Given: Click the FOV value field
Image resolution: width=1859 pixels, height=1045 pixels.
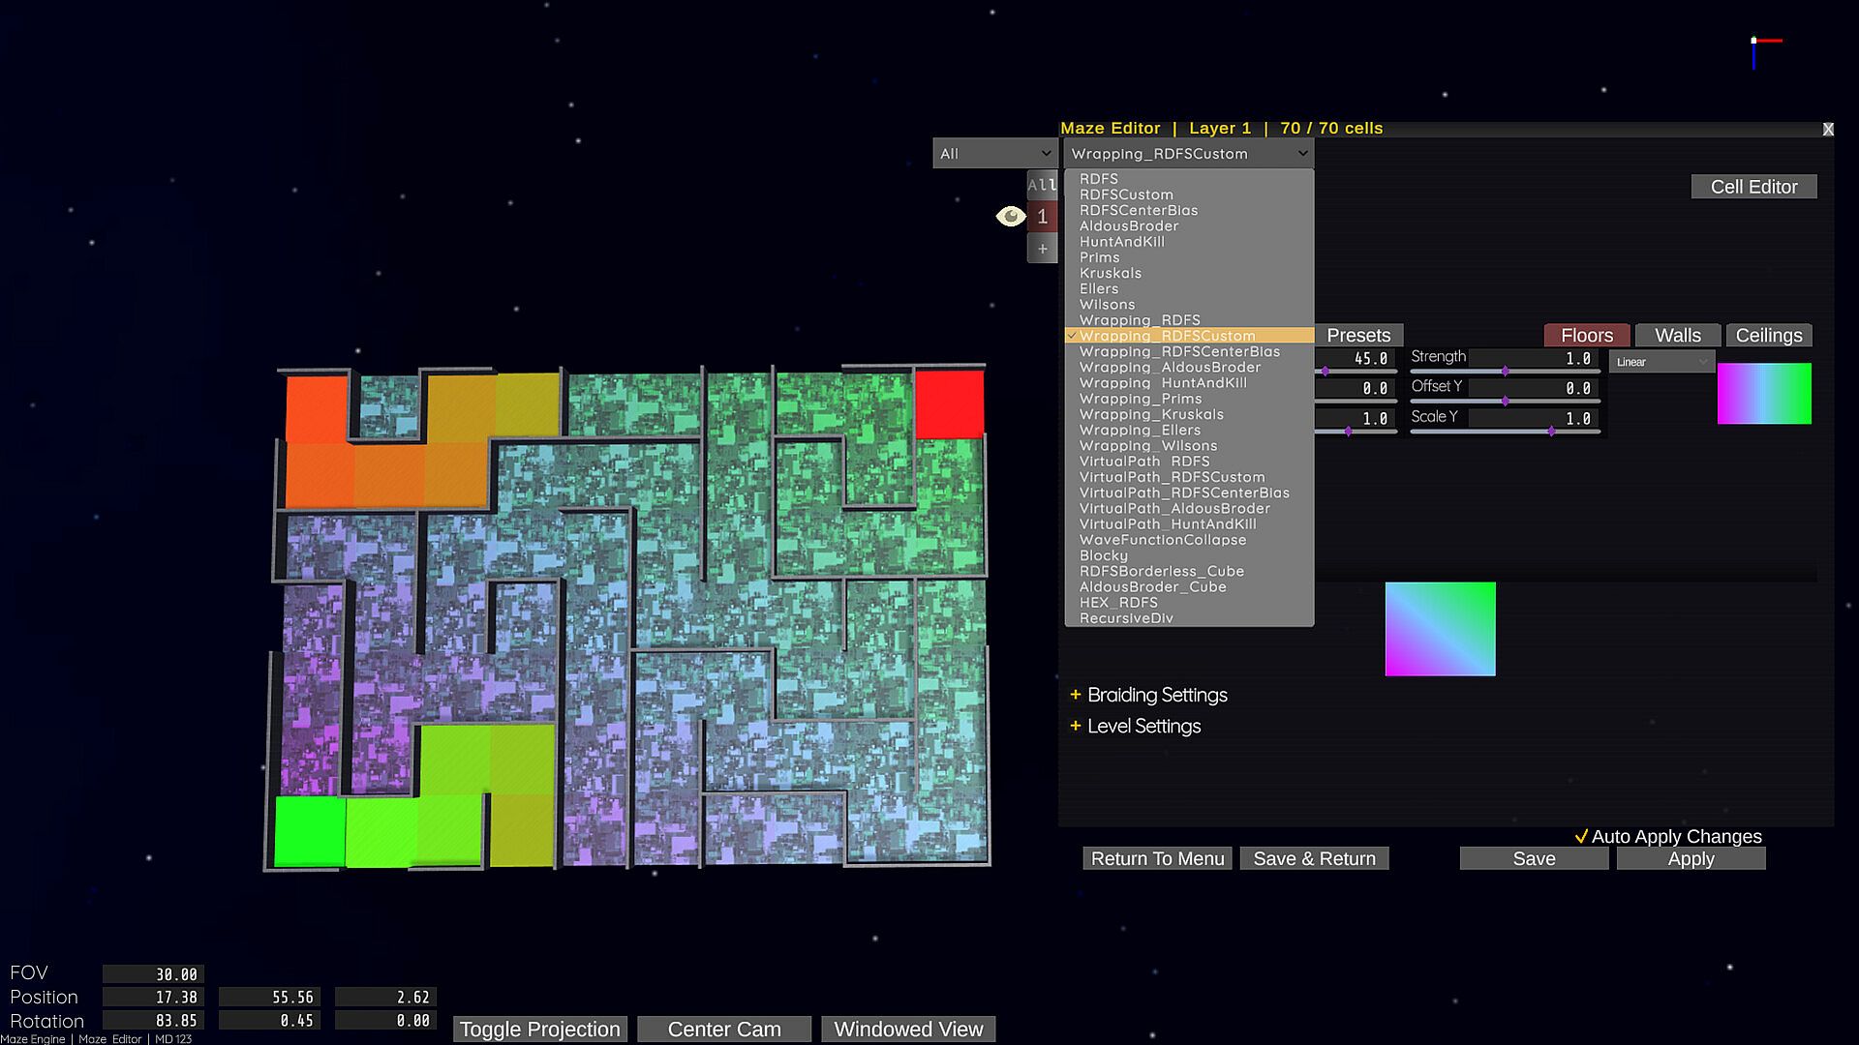Looking at the screenshot, I should (x=153, y=974).
